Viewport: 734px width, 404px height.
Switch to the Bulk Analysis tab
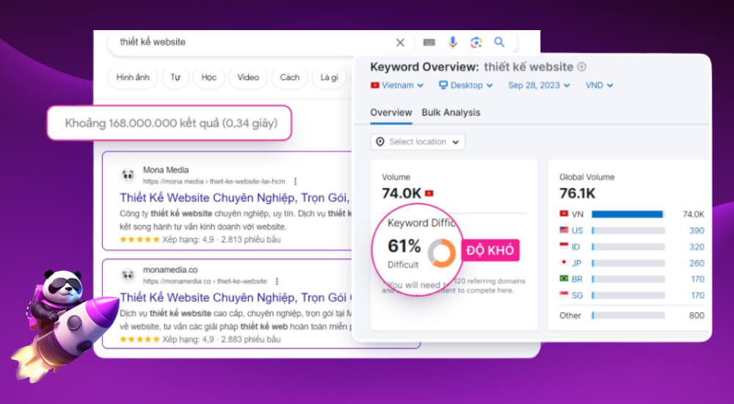point(451,112)
